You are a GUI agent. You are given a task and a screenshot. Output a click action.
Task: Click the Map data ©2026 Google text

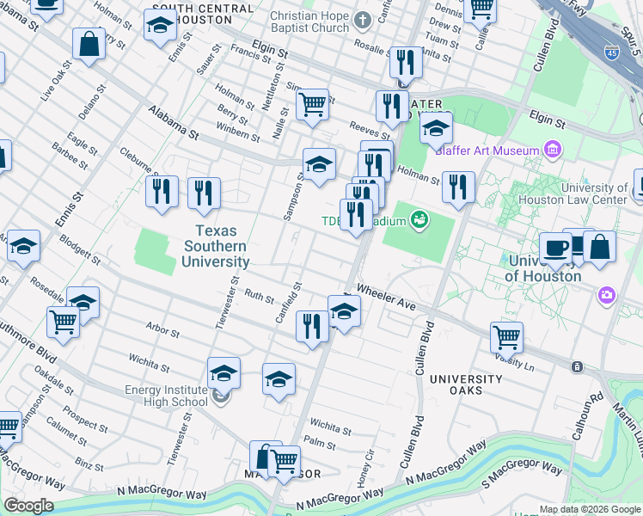590,510
